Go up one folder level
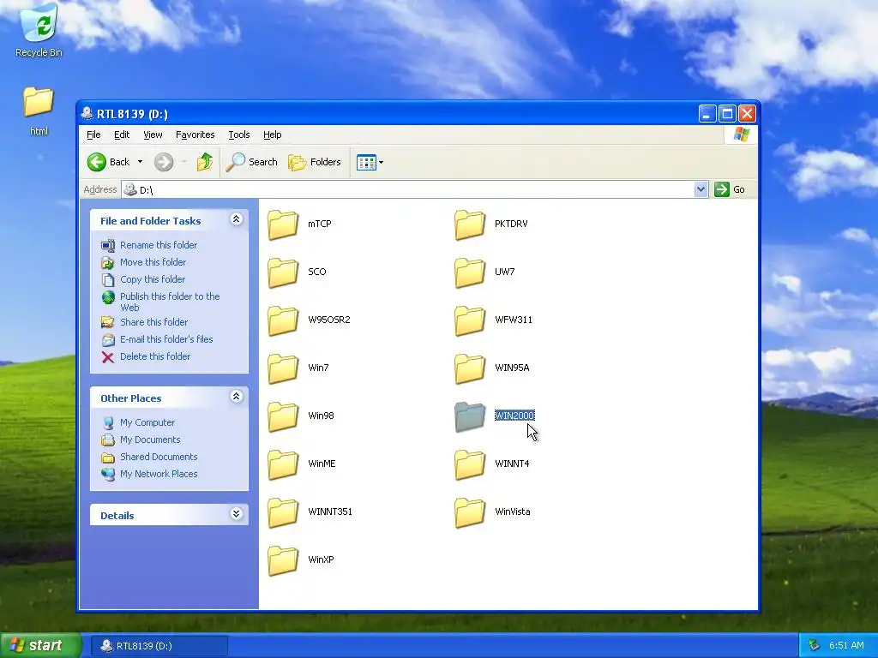This screenshot has width=878, height=658. 204,162
